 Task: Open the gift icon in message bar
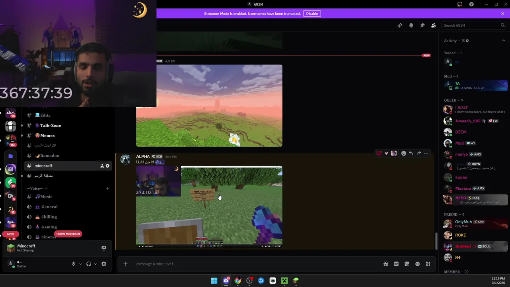coord(386,264)
